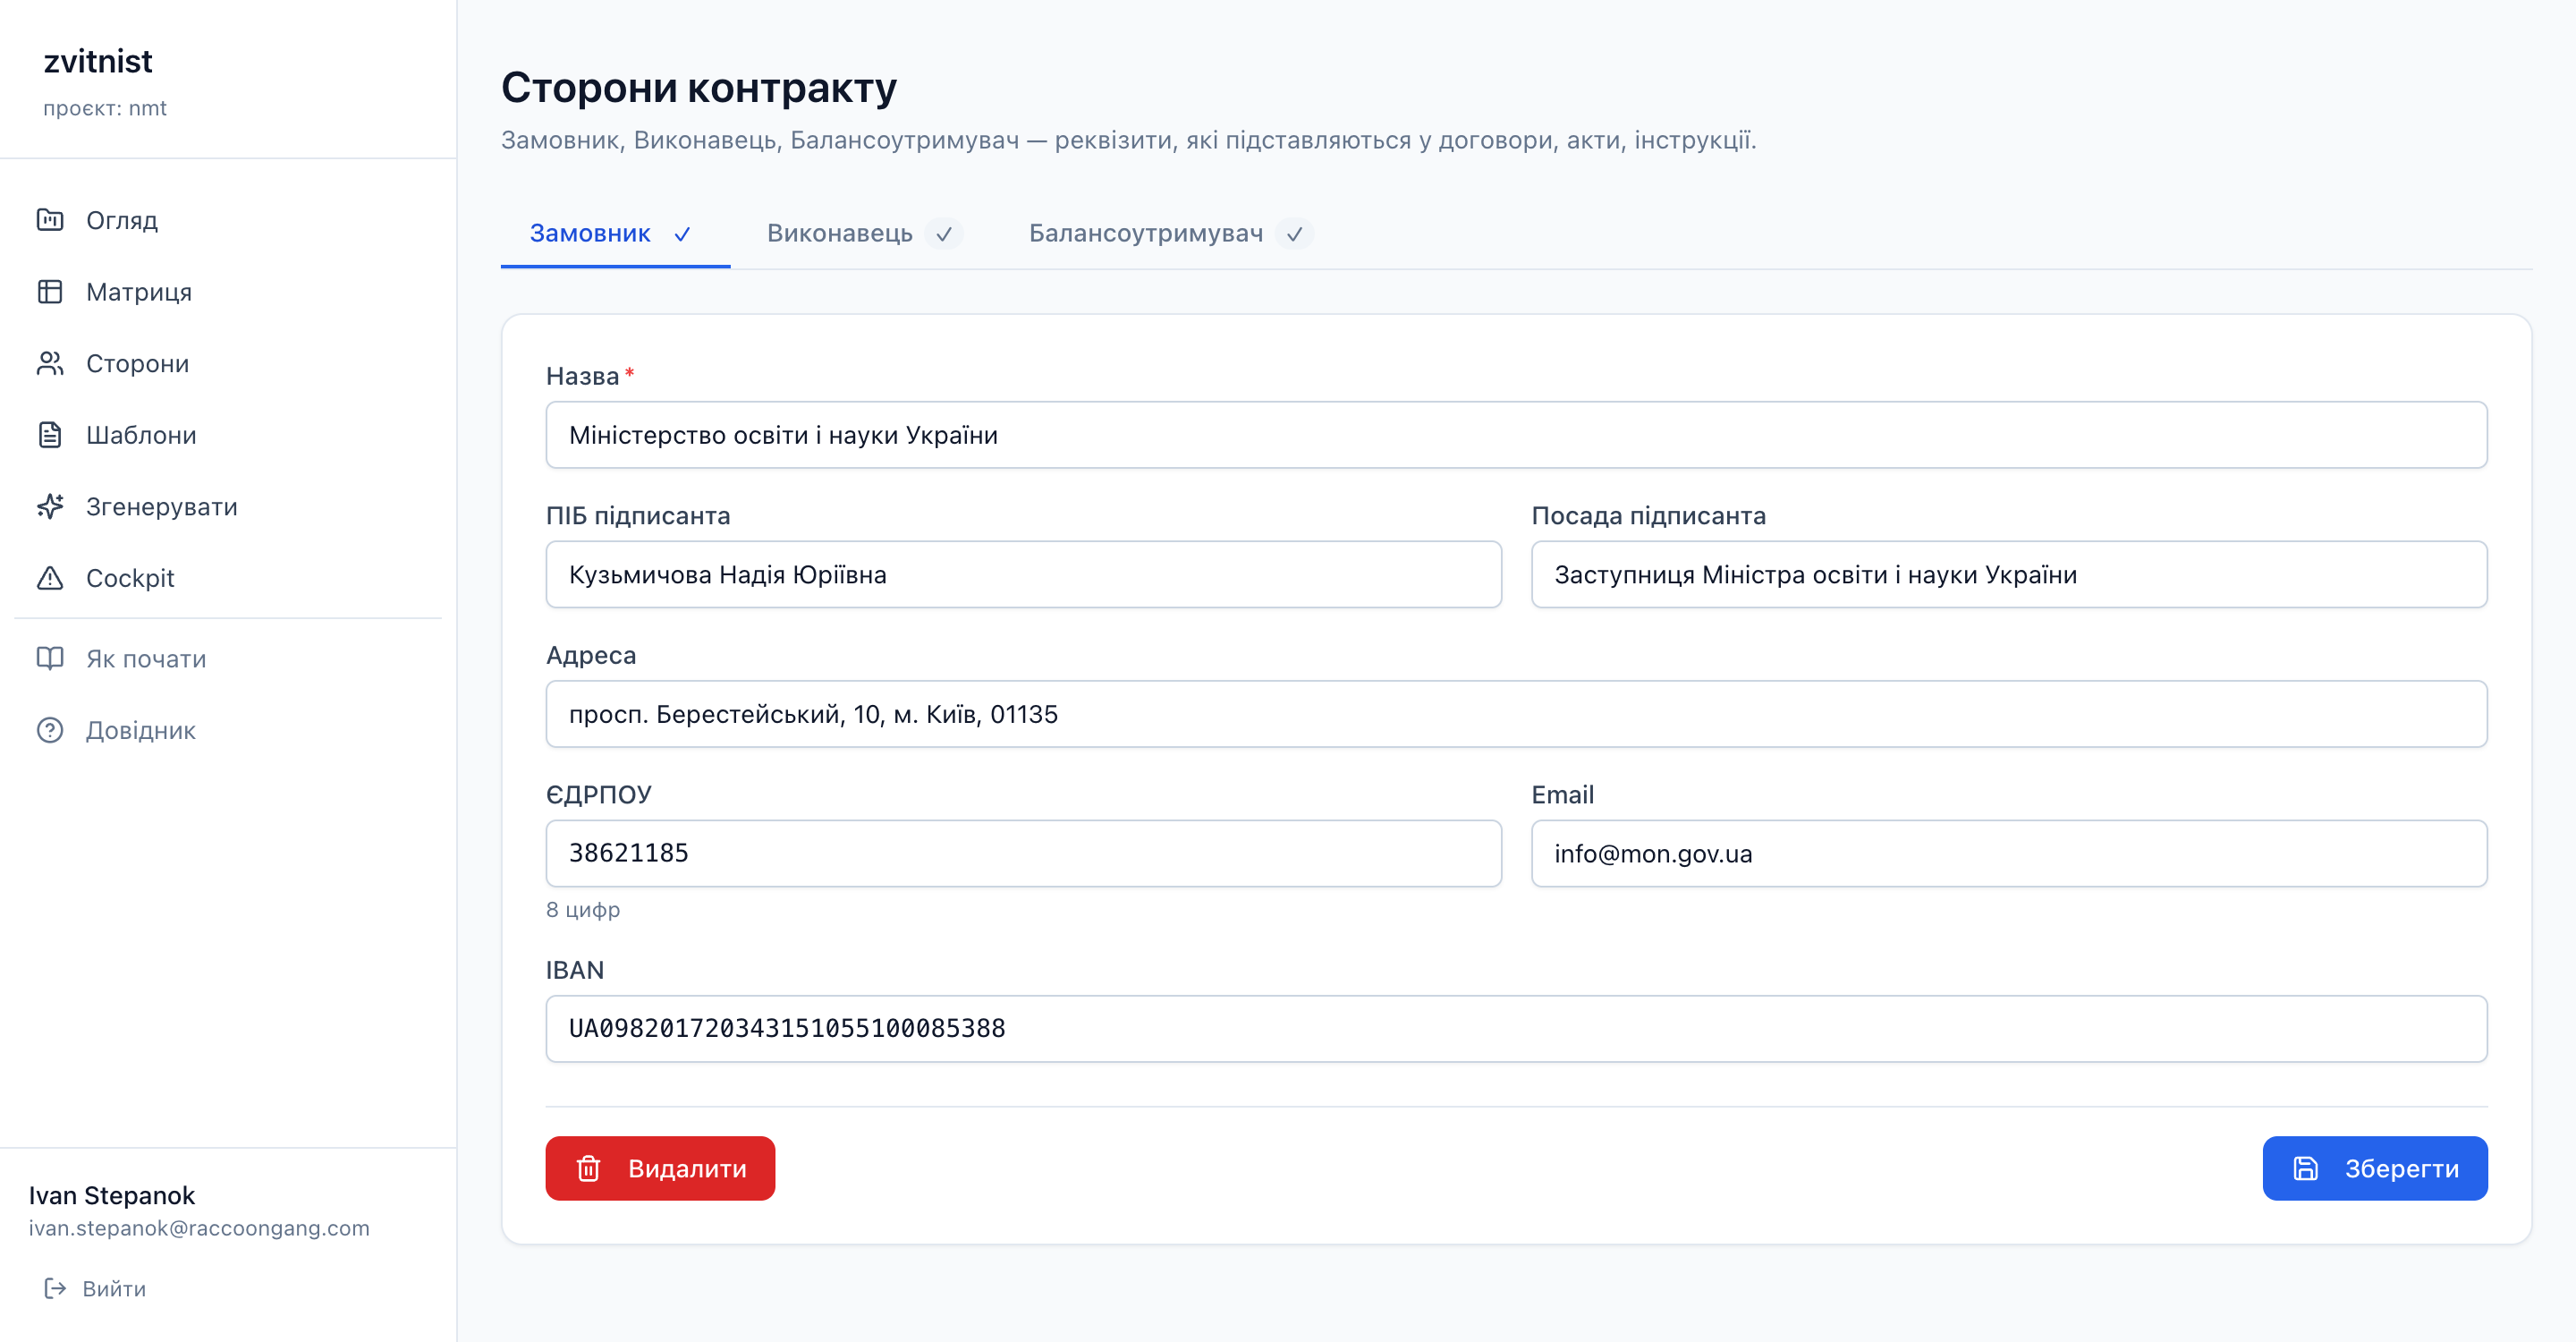Open the Згенерувати page
Viewport: 2576px width, 1342px height.
pos(228,507)
